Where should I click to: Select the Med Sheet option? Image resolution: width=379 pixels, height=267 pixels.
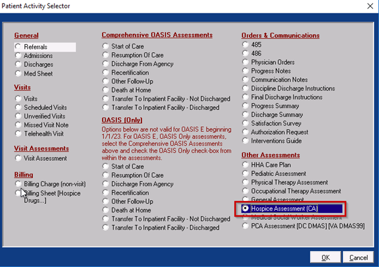click(19, 74)
